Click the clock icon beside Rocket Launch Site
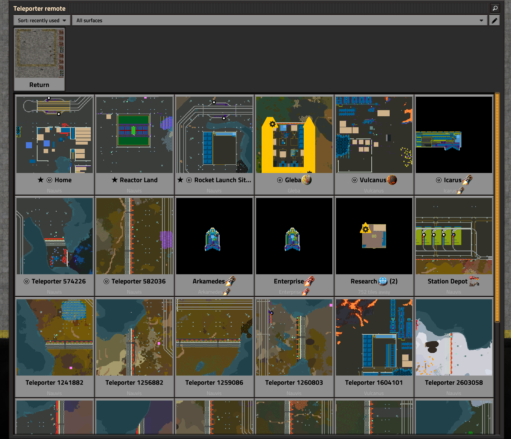Viewport: 511px width, 439px height. click(x=189, y=180)
